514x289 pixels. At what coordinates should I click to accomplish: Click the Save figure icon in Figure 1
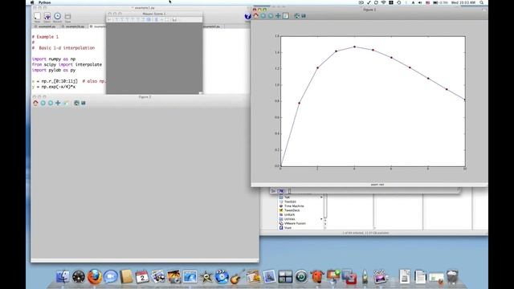(304, 16)
